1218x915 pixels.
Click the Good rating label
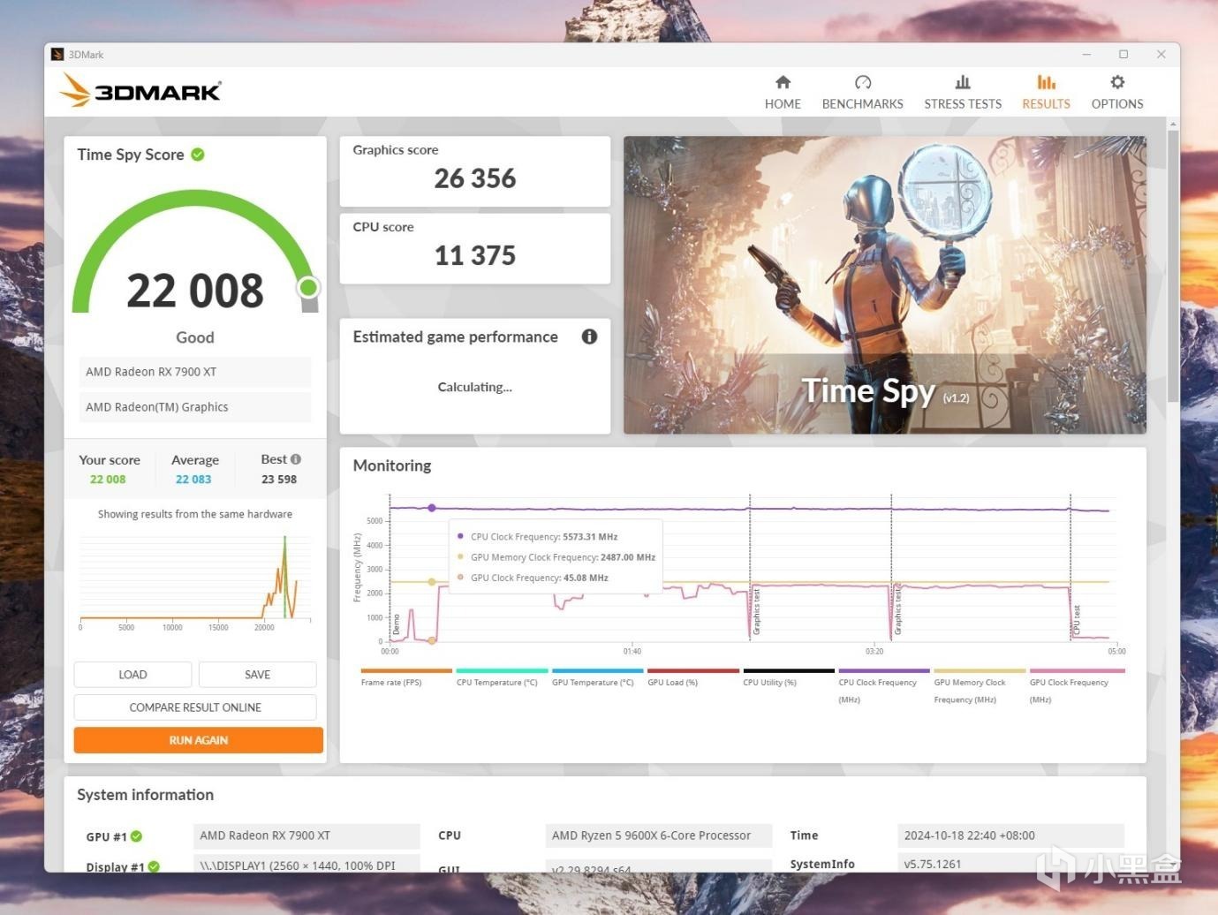(195, 337)
